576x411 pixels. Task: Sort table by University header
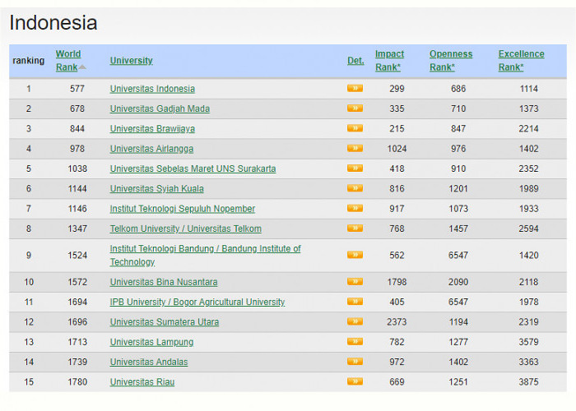131,61
